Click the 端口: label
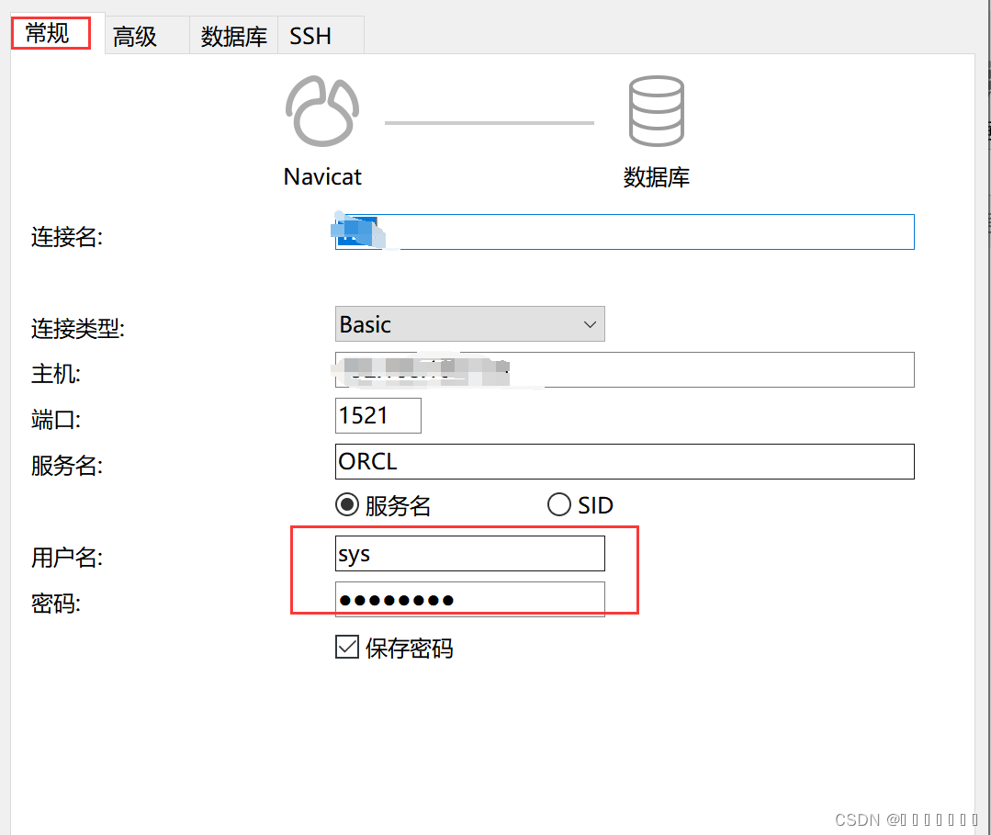The height and width of the screenshot is (835, 991). coord(56,420)
